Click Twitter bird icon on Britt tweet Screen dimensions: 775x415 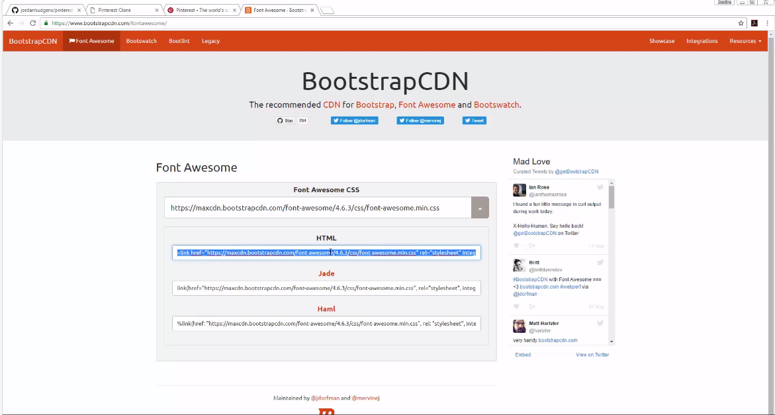coord(600,262)
